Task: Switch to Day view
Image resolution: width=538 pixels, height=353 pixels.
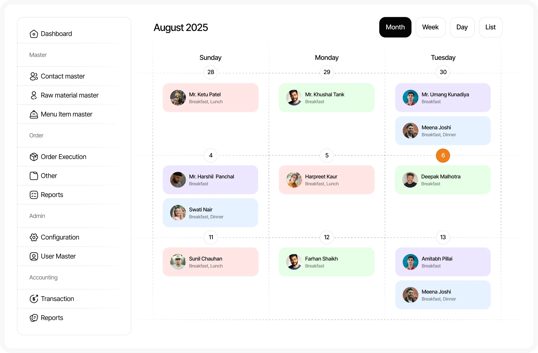Action: coord(462,27)
